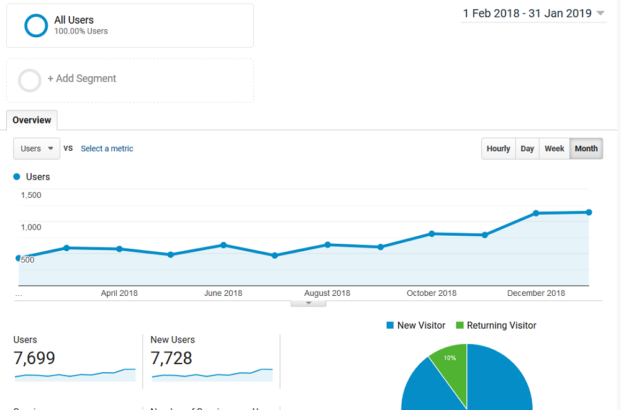Select the Hourly graph interval
This screenshot has height=410, width=621.
click(498, 148)
